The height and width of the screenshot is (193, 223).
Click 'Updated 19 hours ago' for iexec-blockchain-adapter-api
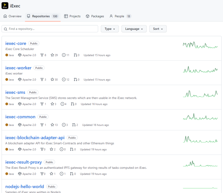click(x=93, y=149)
